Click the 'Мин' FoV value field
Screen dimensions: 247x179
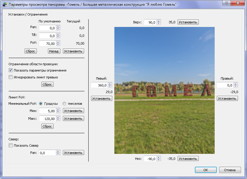point(48,111)
